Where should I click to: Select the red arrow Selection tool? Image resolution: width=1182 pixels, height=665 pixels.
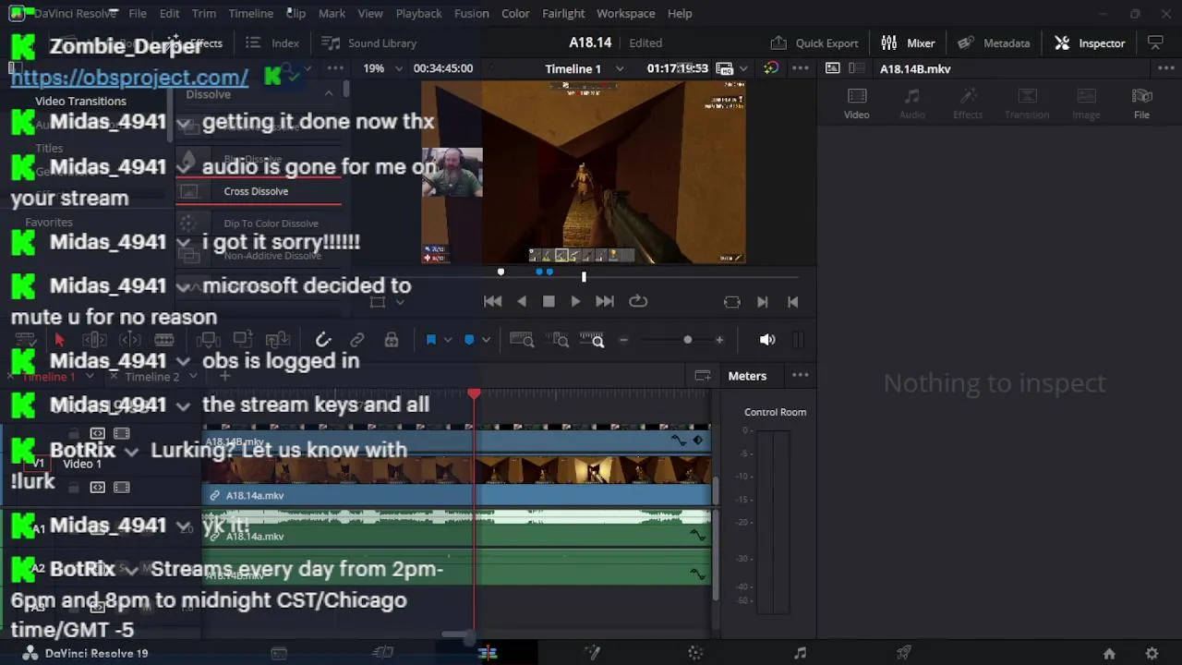(x=59, y=340)
